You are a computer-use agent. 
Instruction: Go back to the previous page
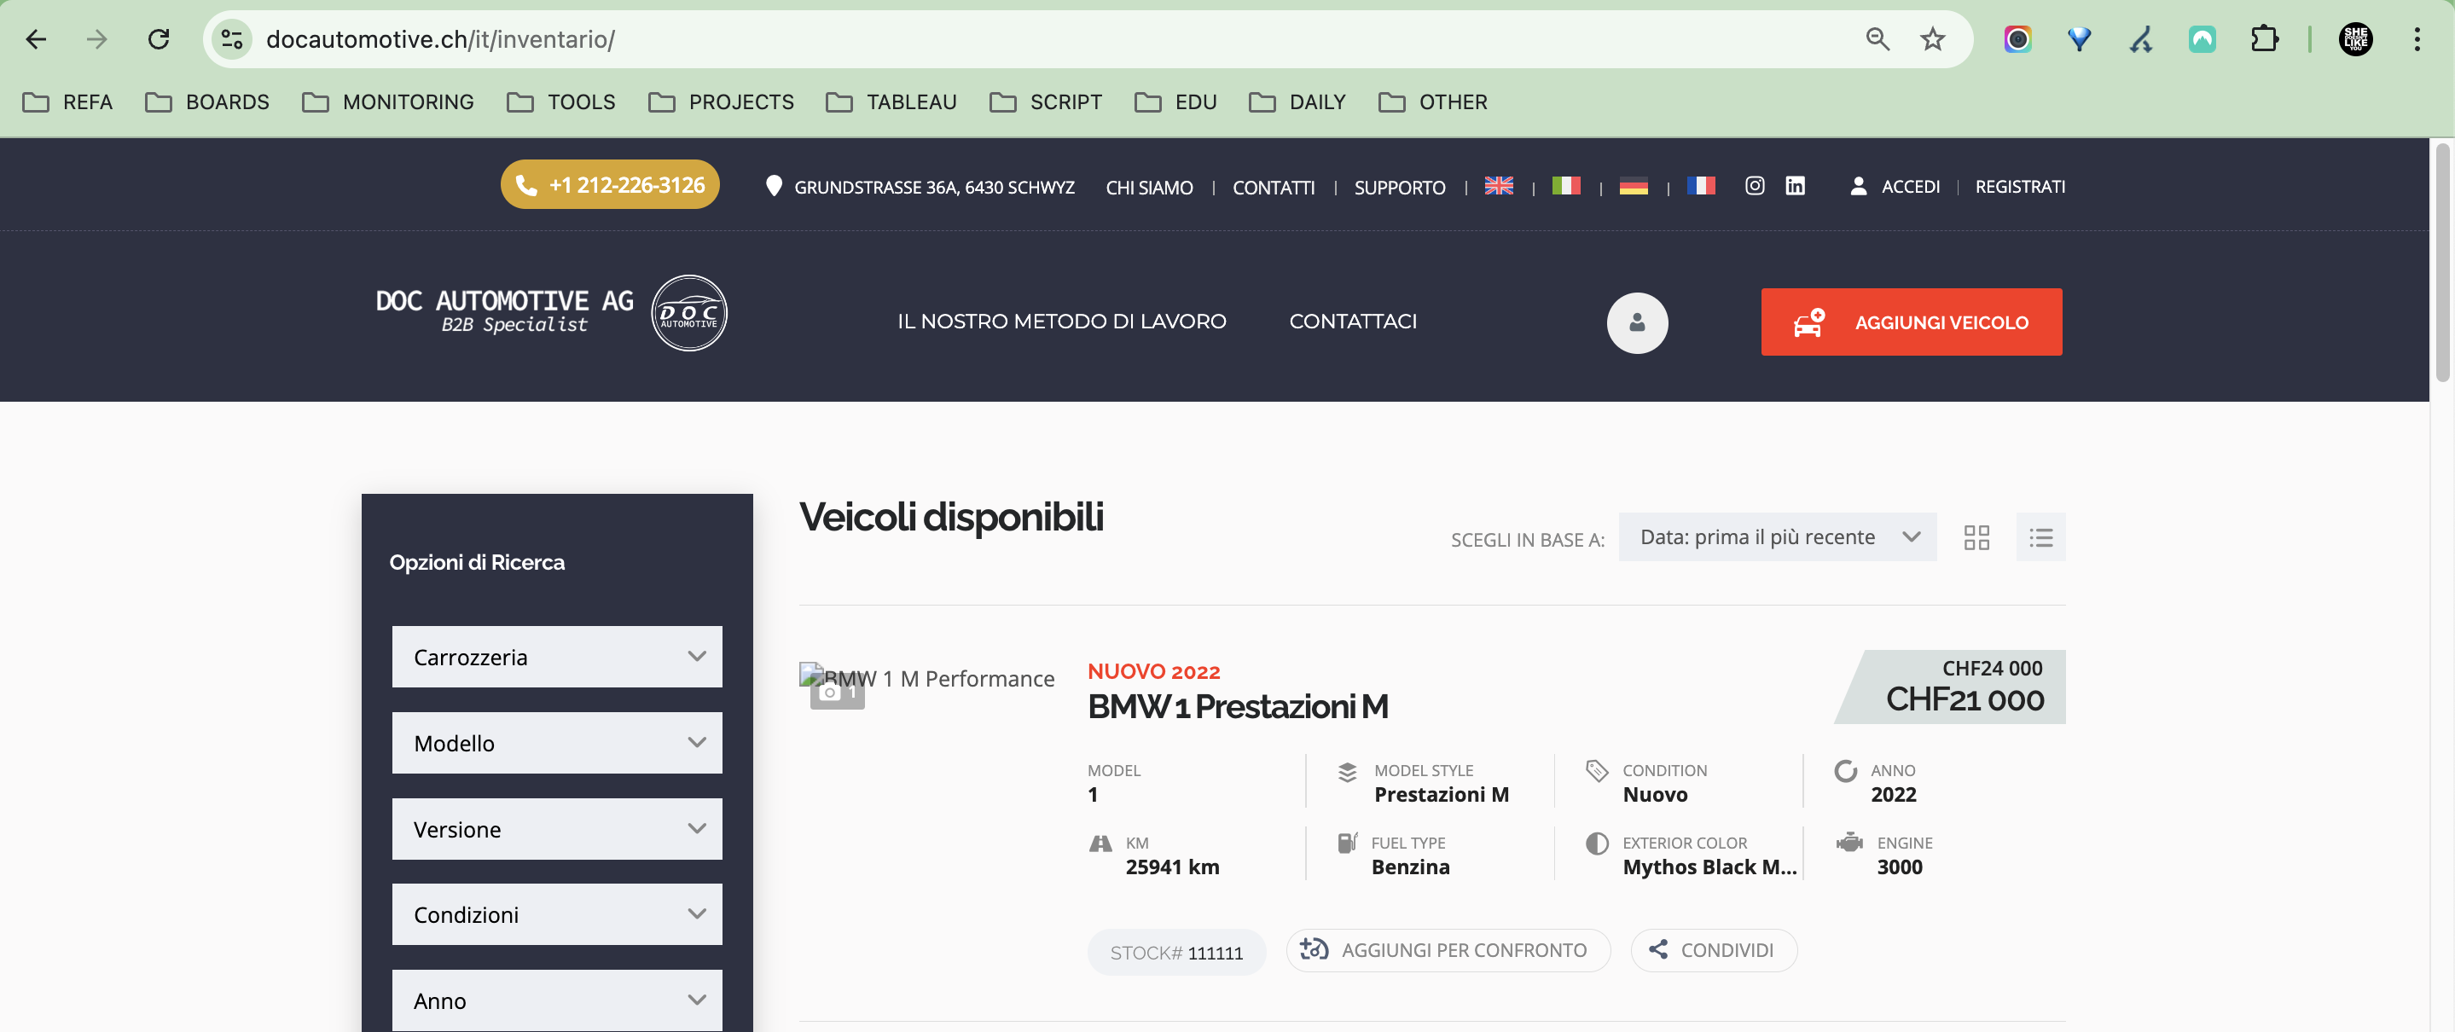[36, 39]
